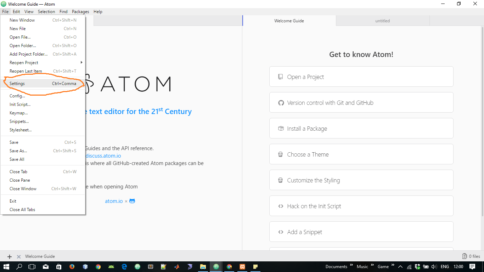Click the Customize the Styling paint icon
The height and width of the screenshot is (272, 484).
281,180
